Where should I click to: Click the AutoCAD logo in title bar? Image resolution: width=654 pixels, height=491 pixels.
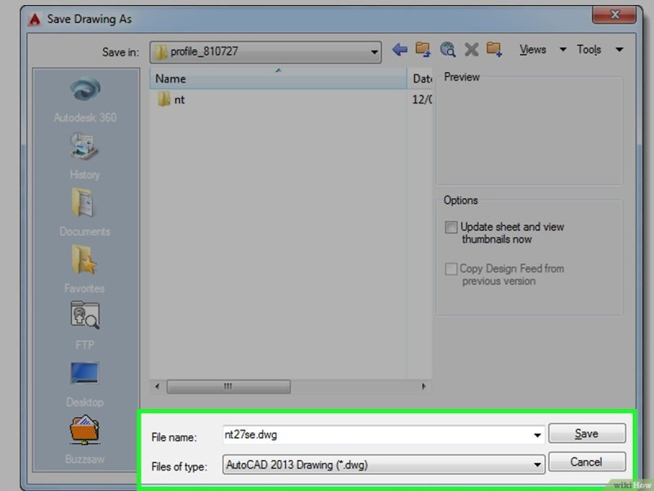coord(34,19)
